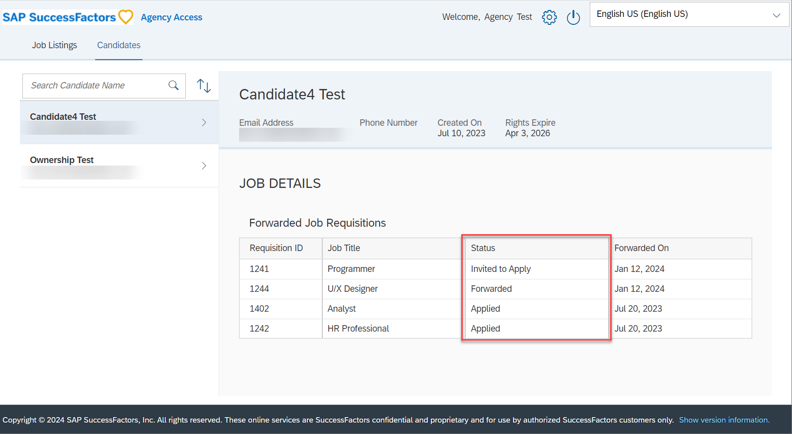The width and height of the screenshot is (792, 434).
Task: Click the Agency Access link
Action: [171, 17]
